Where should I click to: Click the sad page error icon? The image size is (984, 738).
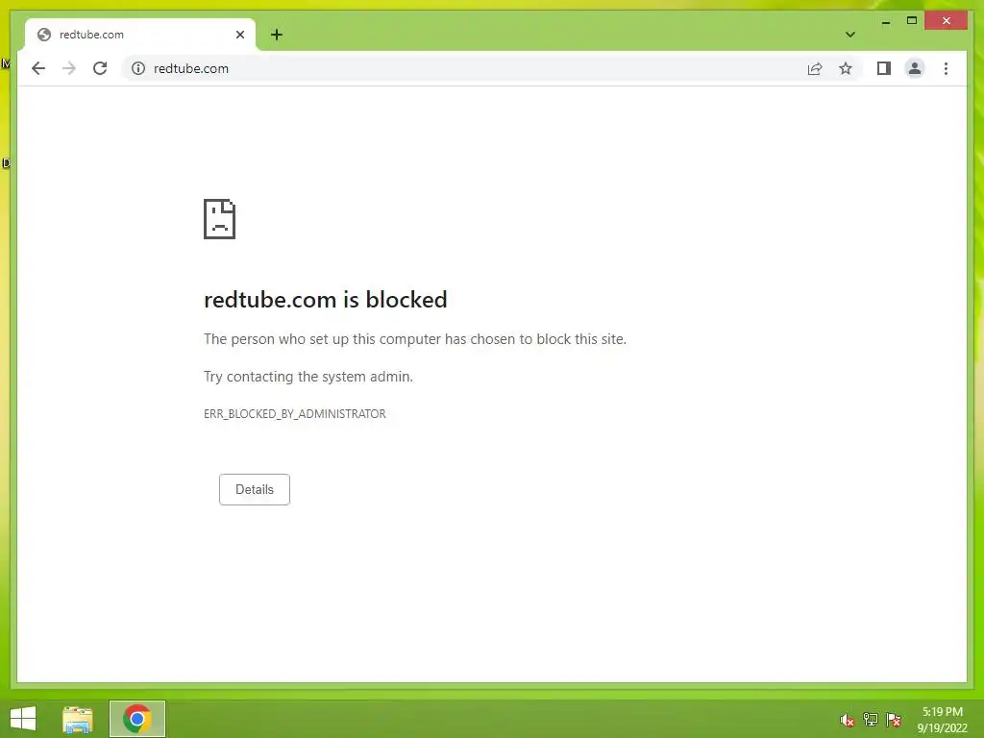[220, 219]
